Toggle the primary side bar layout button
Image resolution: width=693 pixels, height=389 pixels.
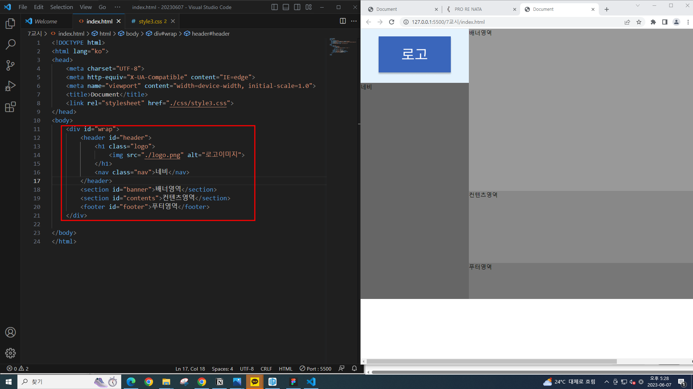coord(274,7)
